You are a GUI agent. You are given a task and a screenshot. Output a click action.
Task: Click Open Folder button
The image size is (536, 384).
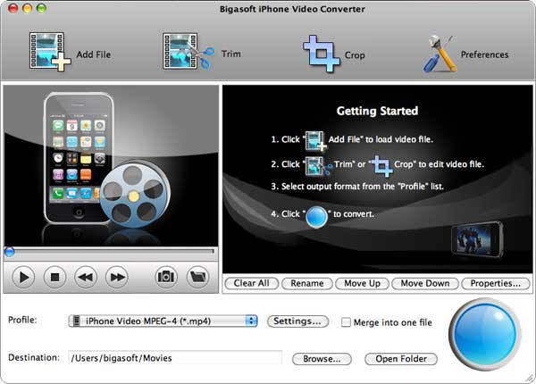401,359
